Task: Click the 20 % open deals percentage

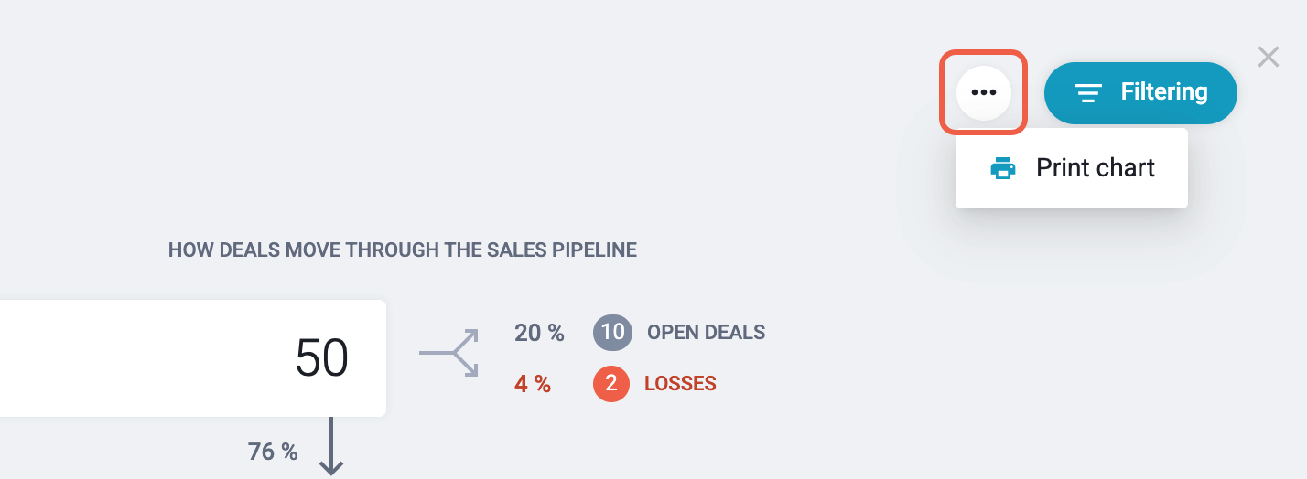Action: 539,333
